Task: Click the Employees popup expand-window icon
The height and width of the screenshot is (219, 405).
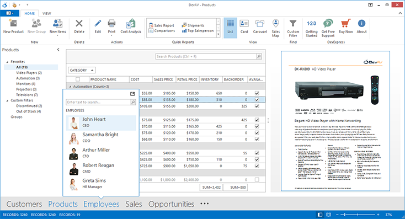Action: tap(132, 94)
